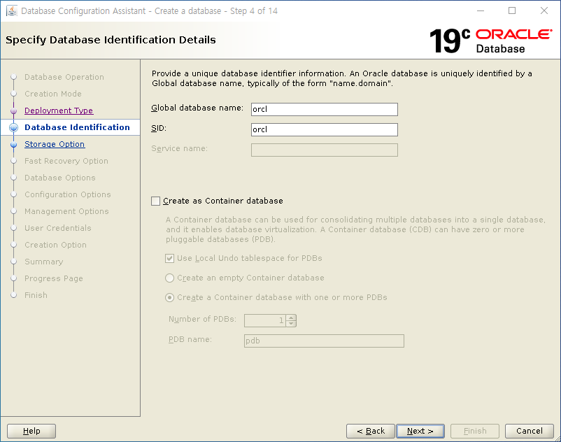Viewport: 561px width, 442px height.
Task: Toggle Use Local Undo tablespace for PDBs
Action: point(169,258)
